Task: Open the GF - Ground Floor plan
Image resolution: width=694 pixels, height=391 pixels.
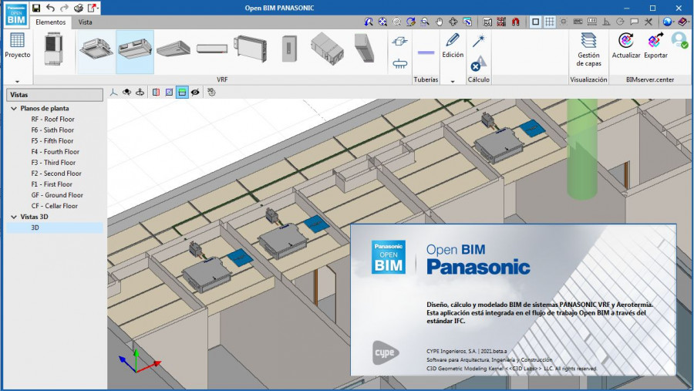Action: [x=57, y=195]
